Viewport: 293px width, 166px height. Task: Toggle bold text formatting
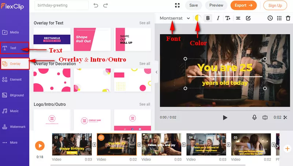coord(208,18)
